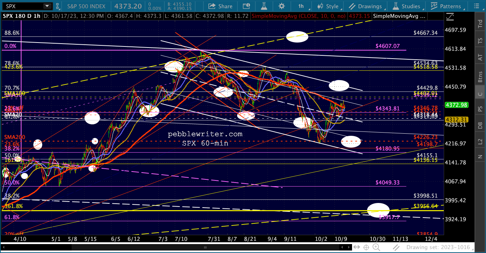Click the $4429.8 level label
The width and height of the screenshot is (486, 253).
427,88
